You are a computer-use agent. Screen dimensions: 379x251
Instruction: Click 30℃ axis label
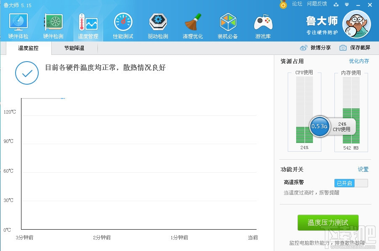click(x=8, y=200)
